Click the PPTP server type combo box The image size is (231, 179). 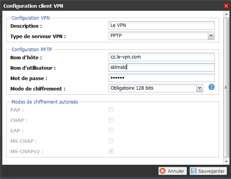pyautogui.click(x=162, y=36)
